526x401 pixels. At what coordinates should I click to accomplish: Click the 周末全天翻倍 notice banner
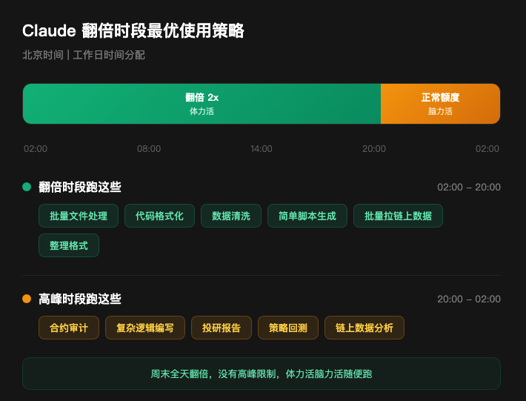tap(262, 374)
